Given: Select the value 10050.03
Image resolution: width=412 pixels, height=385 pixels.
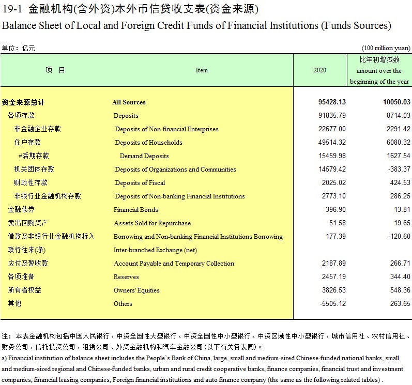Looking at the screenshot, I should coord(396,102).
